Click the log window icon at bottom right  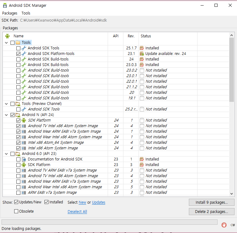coord(233,225)
